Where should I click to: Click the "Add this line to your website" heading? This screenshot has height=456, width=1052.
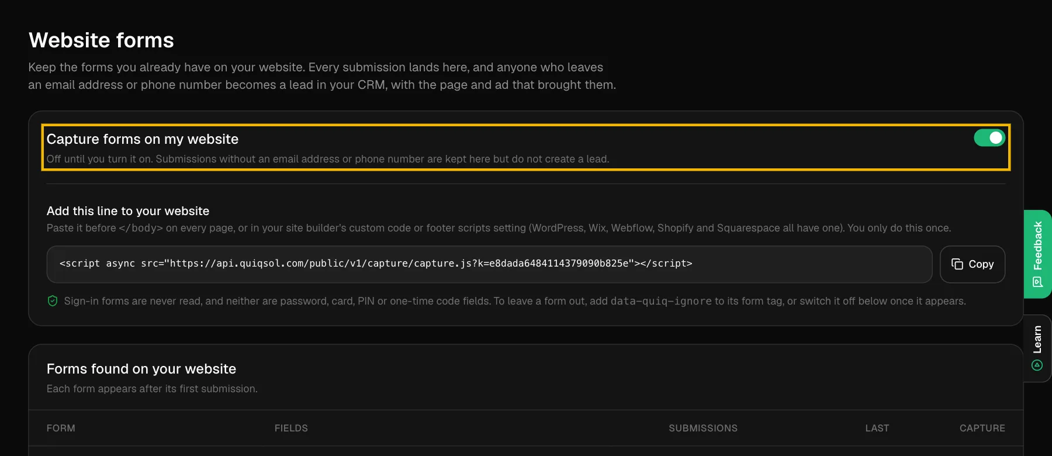(x=128, y=211)
